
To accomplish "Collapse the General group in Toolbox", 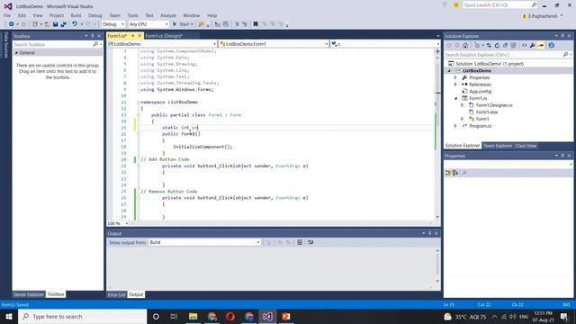I will point(16,53).
